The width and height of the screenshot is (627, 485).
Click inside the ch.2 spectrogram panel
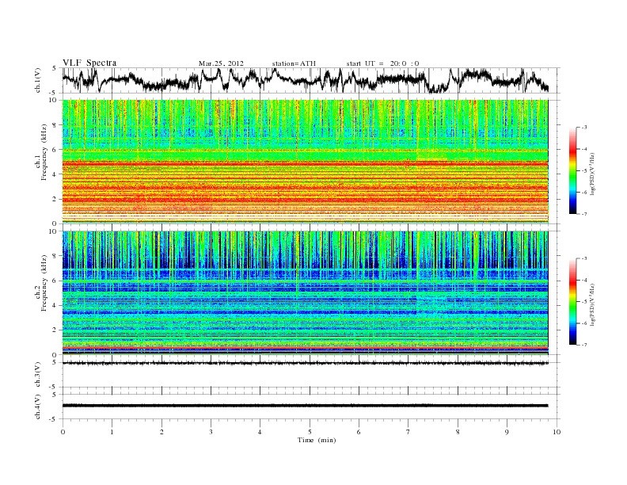coord(305,293)
